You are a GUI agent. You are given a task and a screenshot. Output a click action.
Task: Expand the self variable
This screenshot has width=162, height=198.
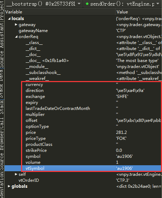[16, 174]
